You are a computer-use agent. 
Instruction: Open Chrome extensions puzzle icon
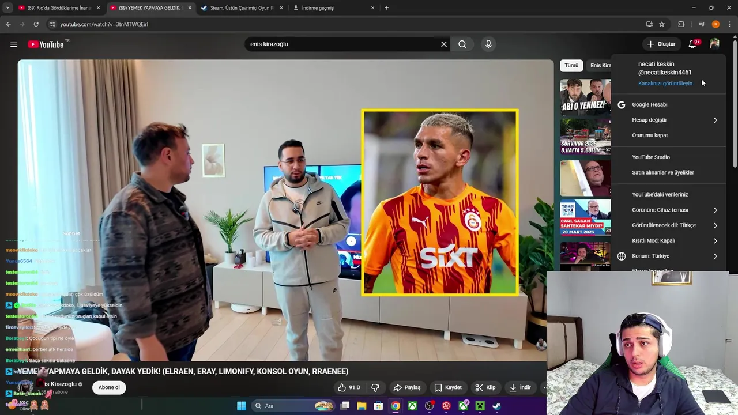coord(681,24)
